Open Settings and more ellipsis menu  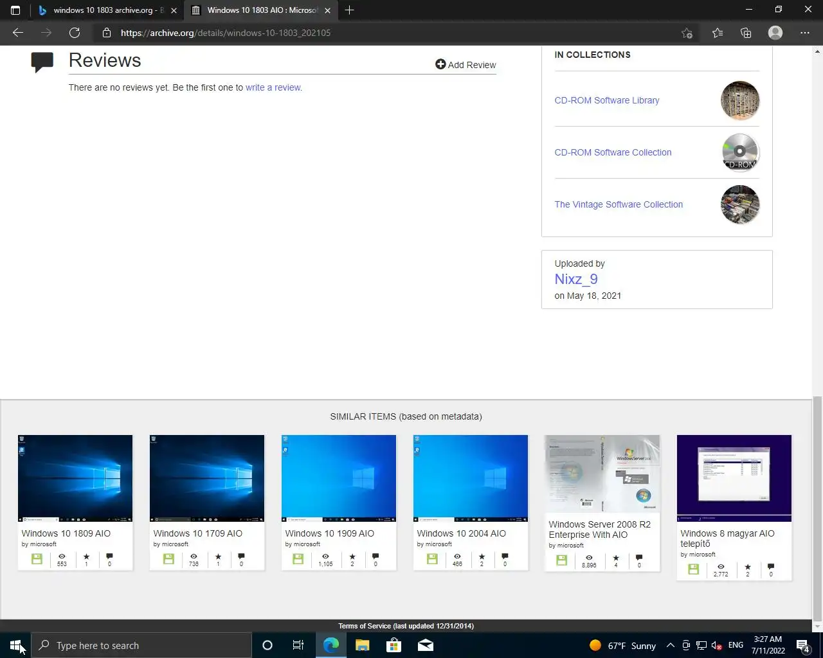tap(805, 33)
